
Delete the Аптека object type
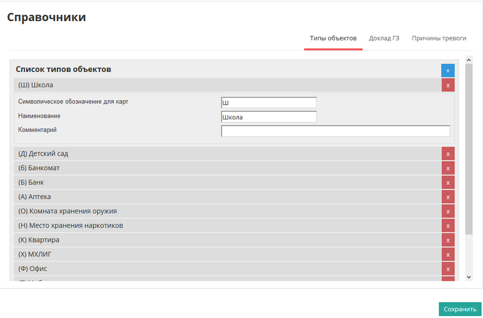click(447, 197)
